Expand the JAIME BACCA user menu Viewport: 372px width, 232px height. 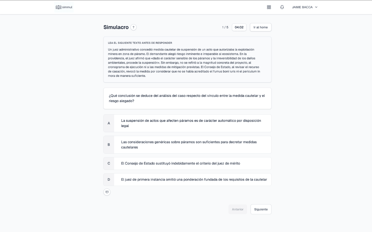coord(302,7)
